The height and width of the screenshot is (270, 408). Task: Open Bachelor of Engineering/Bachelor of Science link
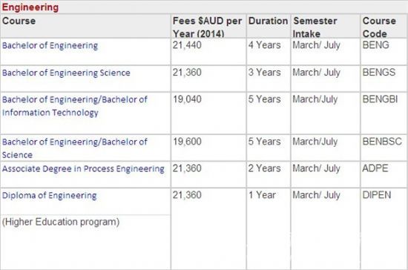[75, 148]
